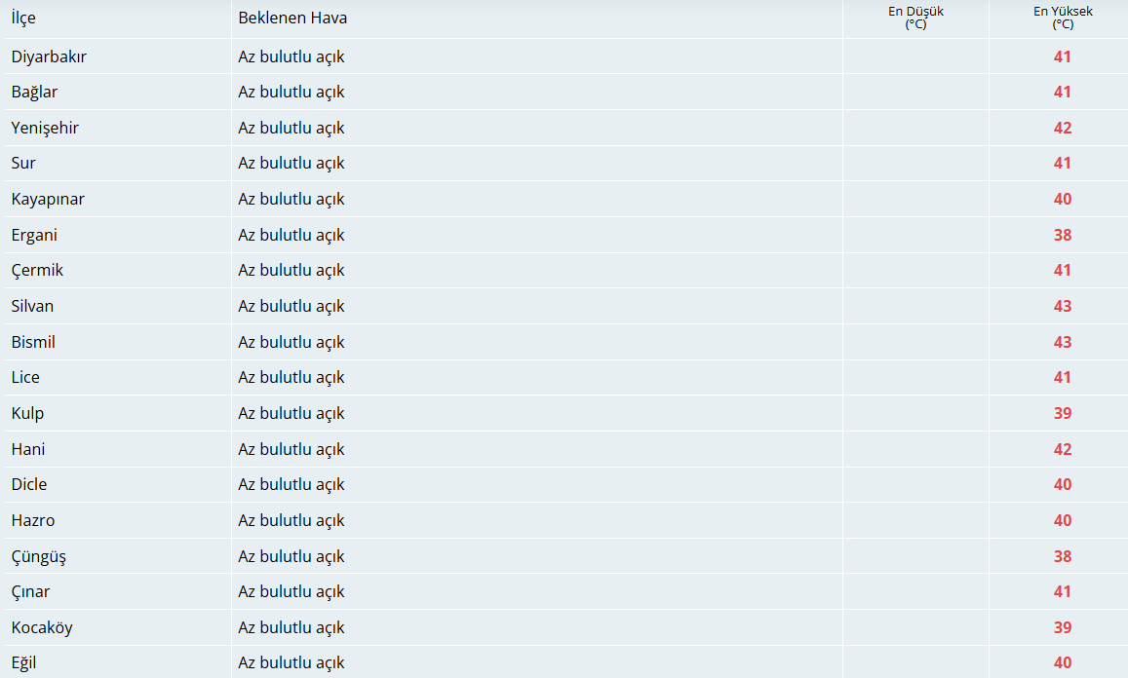Select the Çüngüş district entry
The image size is (1128, 678).
coord(39,556)
